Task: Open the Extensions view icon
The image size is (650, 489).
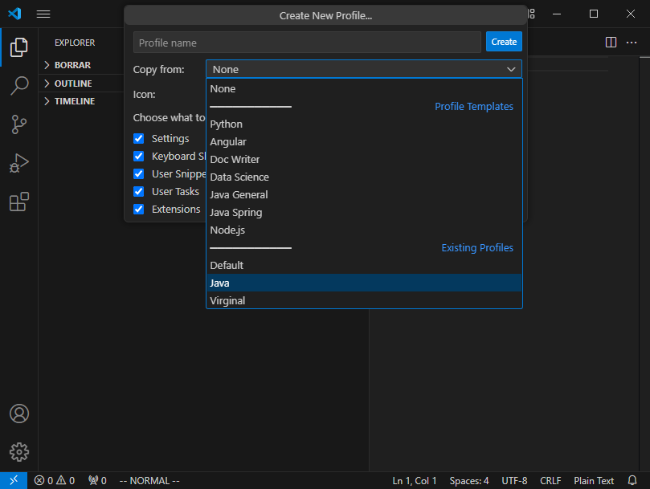Action: tap(19, 202)
